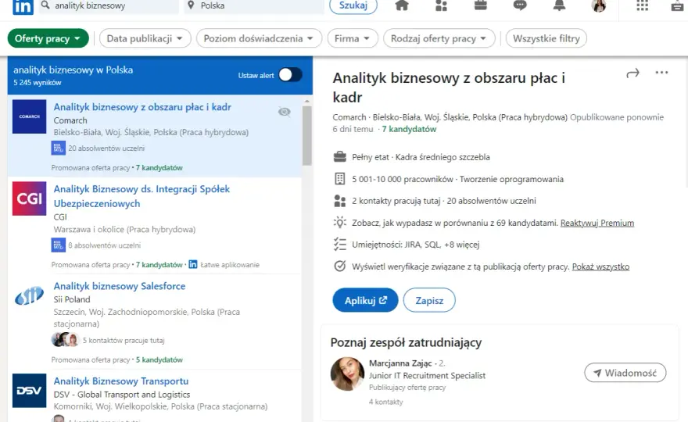Open the three-dot more options menu
688x422 pixels.
661,73
